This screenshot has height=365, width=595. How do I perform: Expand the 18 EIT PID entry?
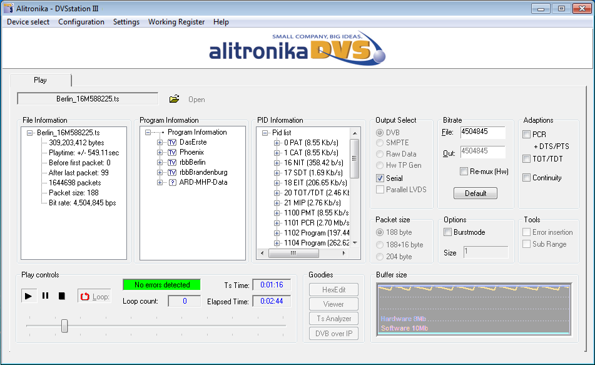point(277,183)
